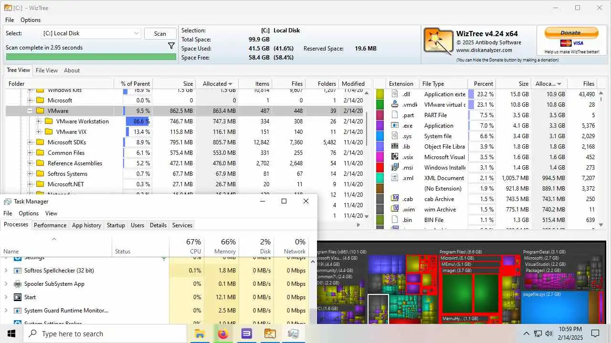Open the filter funnel icon in WizTree
Screen dimensions: 611x343
tap(171, 46)
